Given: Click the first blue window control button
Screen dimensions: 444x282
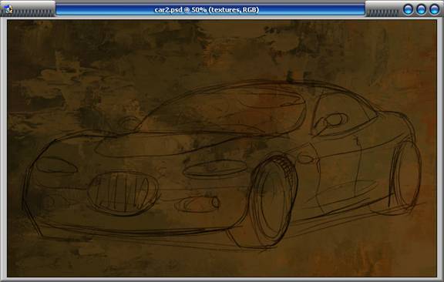Looking at the screenshot, I should pos(408,9).
